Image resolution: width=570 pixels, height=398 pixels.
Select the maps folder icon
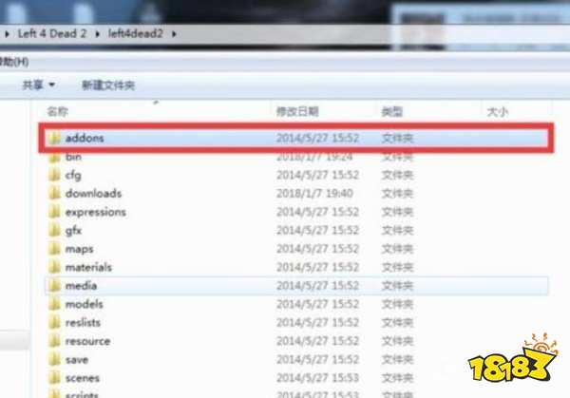click(x=54, y=249)
